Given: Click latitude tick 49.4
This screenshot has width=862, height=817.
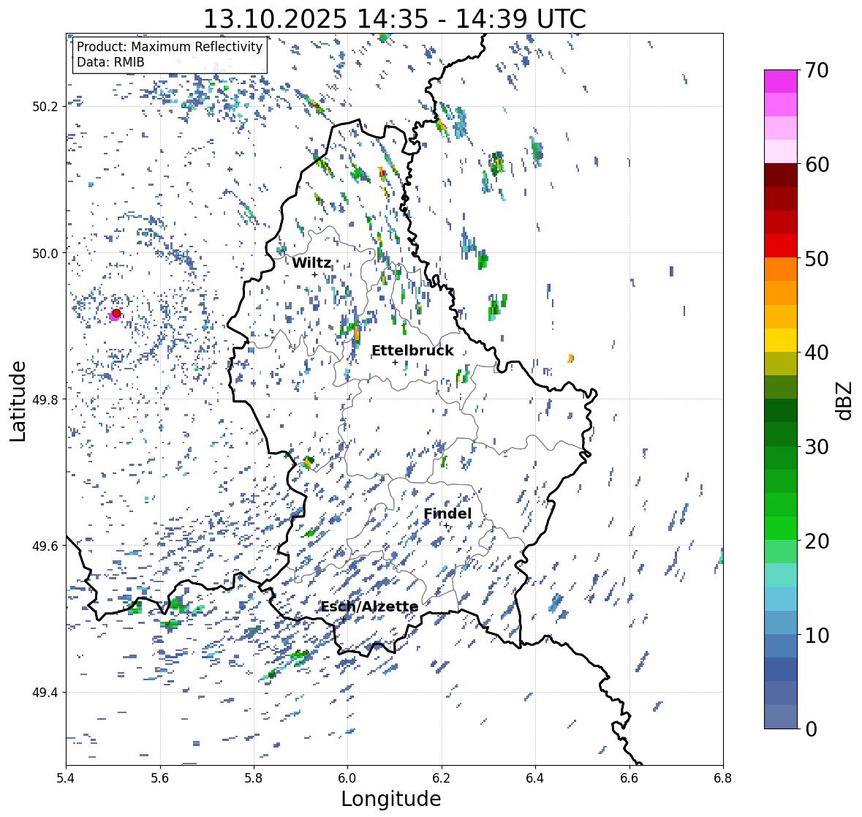Looking at the screenshot, I should (44, 692).
